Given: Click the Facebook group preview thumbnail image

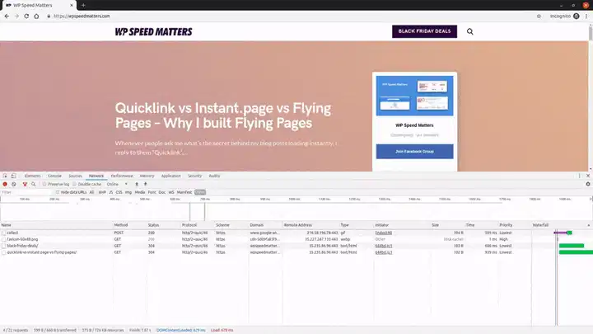Looking at the screenshot, I should tap(414, 96).
